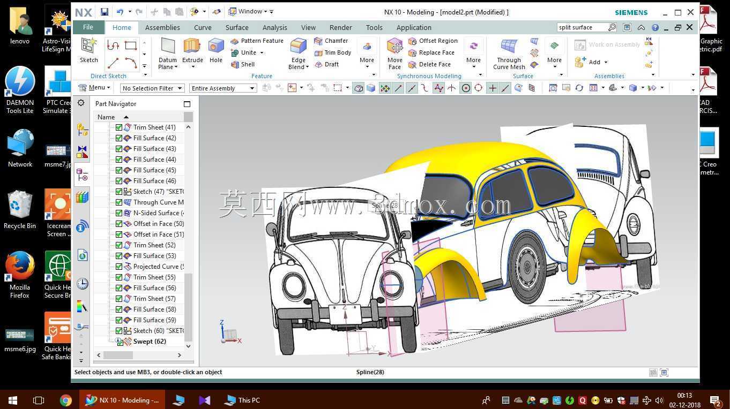Toggle the Fill Surface (42) checkbox

[119, 138]
